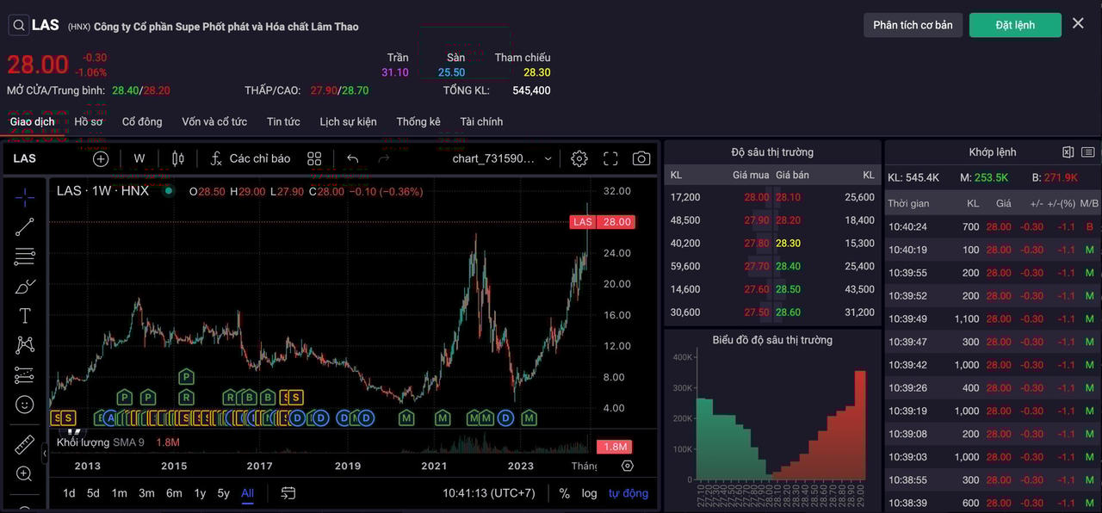Image resolution: width=1102 pixels, height=513 pixels.
Task: Enter fullscreen chart mode
Action: tap(610, 158)
